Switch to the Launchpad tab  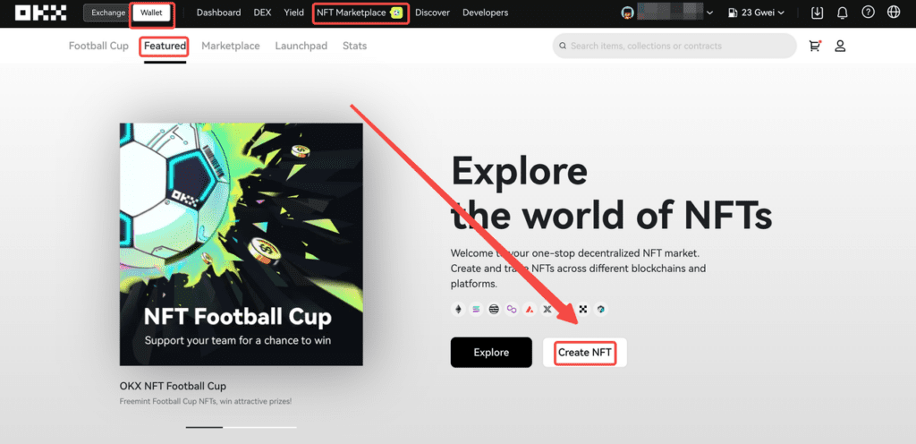click(301, 46)
